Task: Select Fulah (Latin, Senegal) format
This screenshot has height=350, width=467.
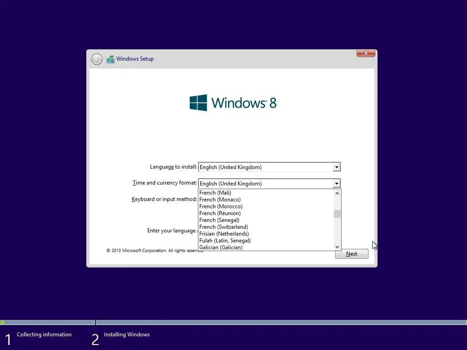Action: pos(266,241)
